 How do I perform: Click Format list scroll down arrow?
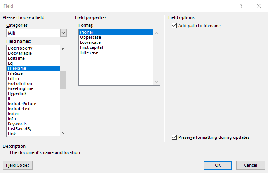156,82
